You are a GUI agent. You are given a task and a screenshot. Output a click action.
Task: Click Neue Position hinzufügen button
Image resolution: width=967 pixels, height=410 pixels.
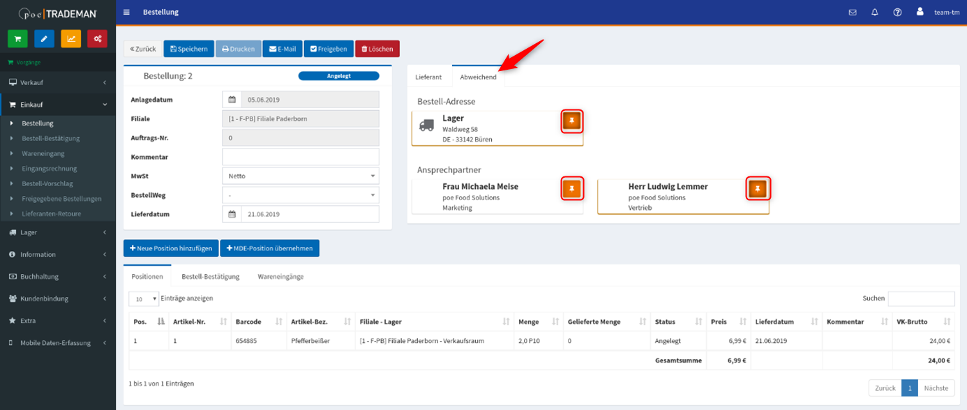(x=170, y=248)
